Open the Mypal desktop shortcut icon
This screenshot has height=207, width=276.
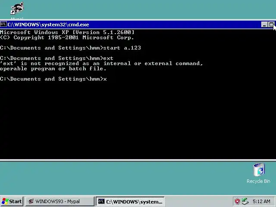tap(17, 8)
